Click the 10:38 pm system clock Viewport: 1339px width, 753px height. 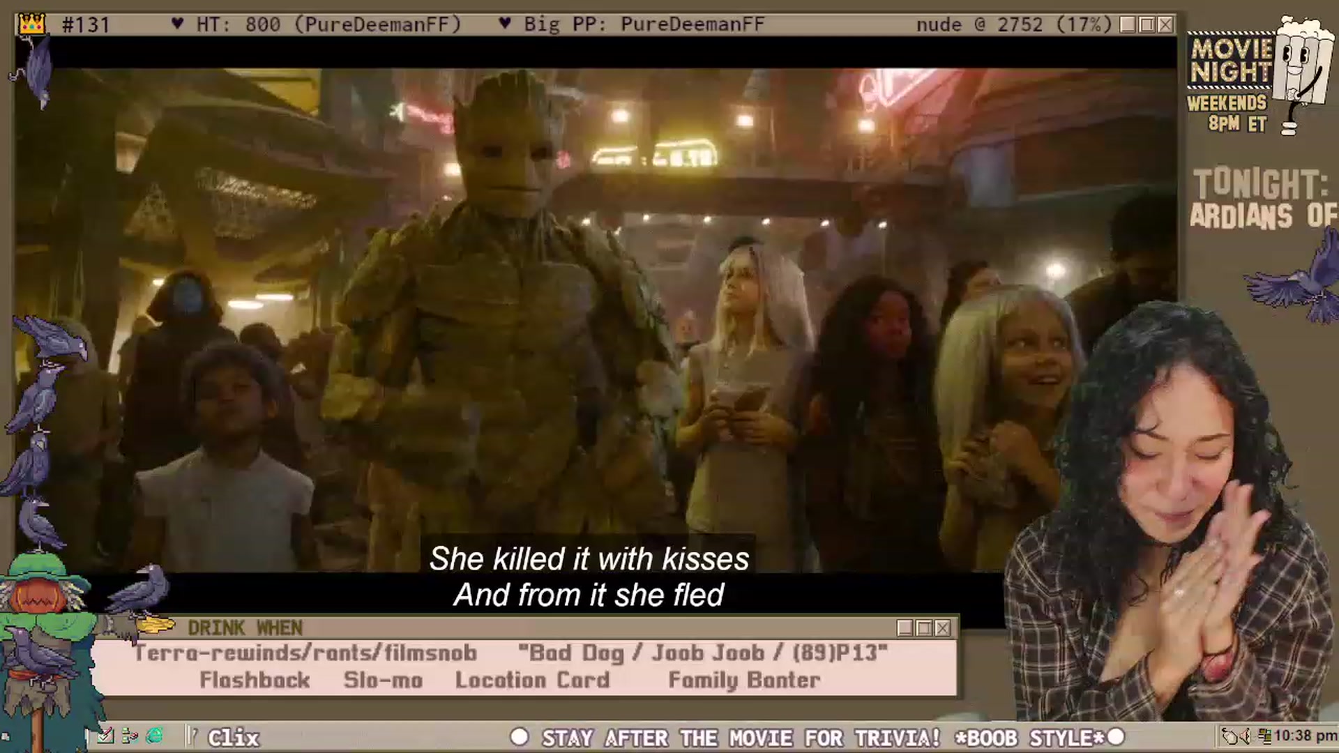(x=1306, y=736)
